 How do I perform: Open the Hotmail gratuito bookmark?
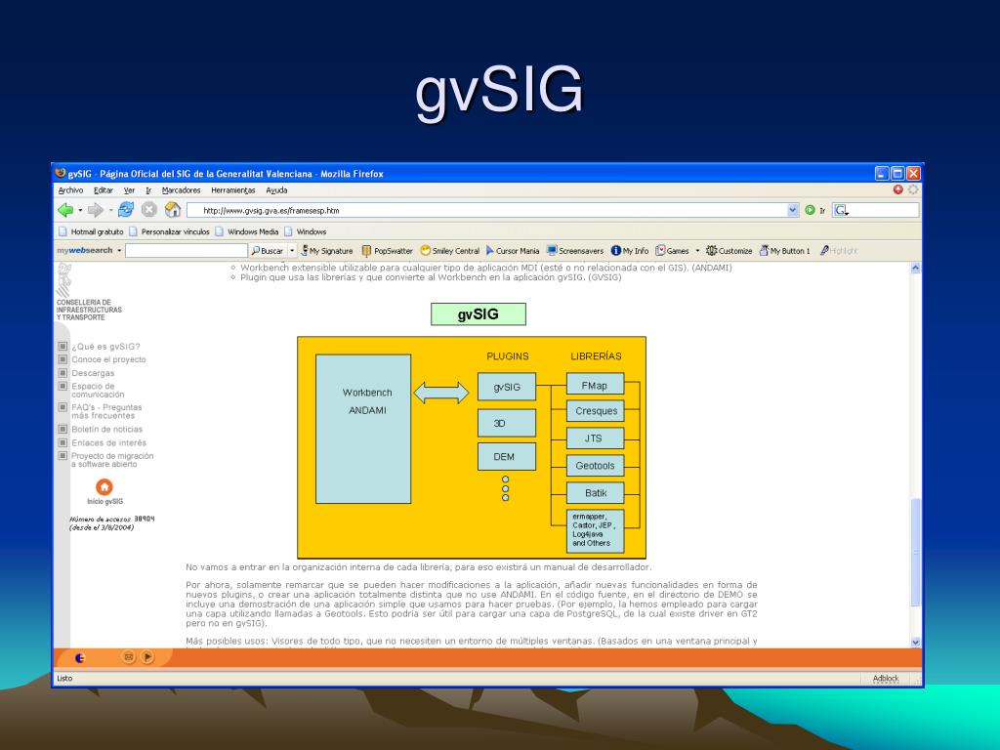pyautogui.click(x=91, y=231)
